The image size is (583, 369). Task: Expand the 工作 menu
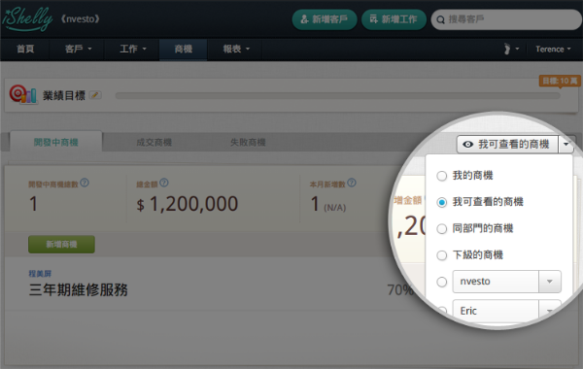click(x=133, y=50)
